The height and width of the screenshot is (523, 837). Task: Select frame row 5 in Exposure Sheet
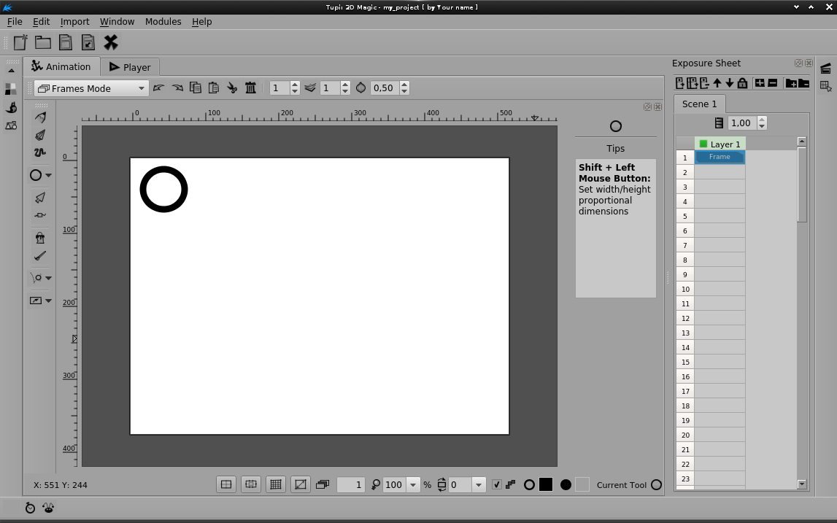click(720, 216)
